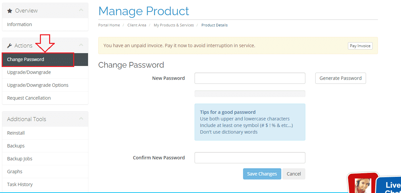Collapse the Actions panel chevron

click(x=81, y=45)
